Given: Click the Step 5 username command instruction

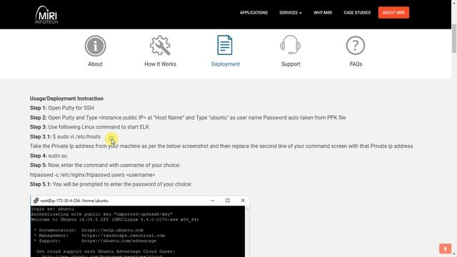Looking at the screenshot, I should pyautogui.click(x=105, y=165).
